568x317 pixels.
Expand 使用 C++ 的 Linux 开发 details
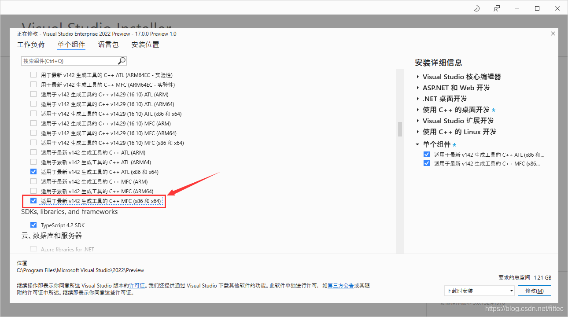pyautogui.click(x=418, y=132)
